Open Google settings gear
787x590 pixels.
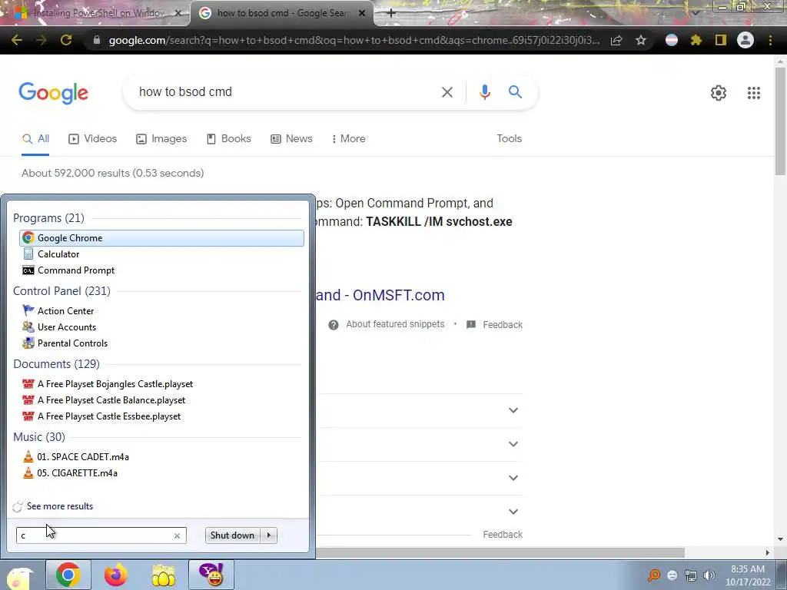tap(719, 93)
